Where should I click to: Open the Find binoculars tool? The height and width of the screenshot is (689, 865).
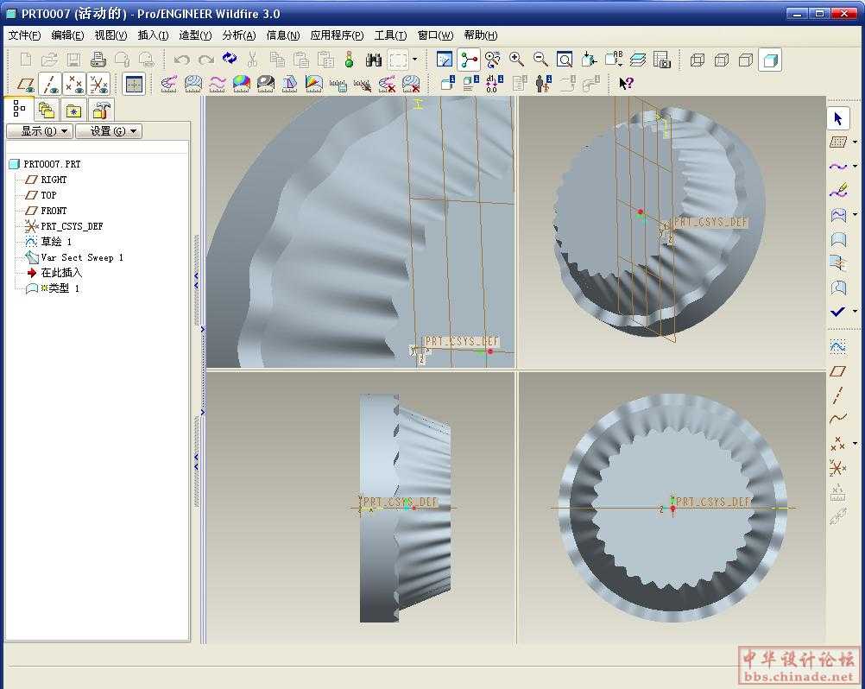pyautogui.click(x=374, y=60)
